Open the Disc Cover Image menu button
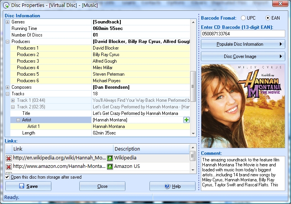This screenshot has height=204, width=291. coord(243,56)
